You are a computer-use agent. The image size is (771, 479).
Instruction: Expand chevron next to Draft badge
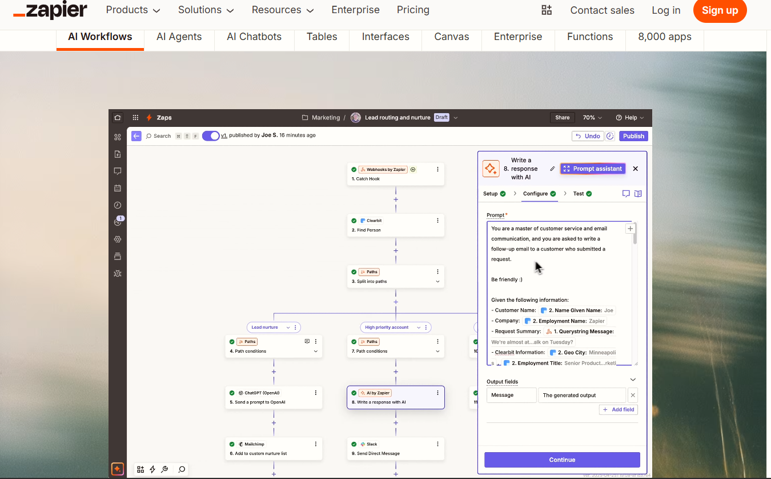pos(456,118)
